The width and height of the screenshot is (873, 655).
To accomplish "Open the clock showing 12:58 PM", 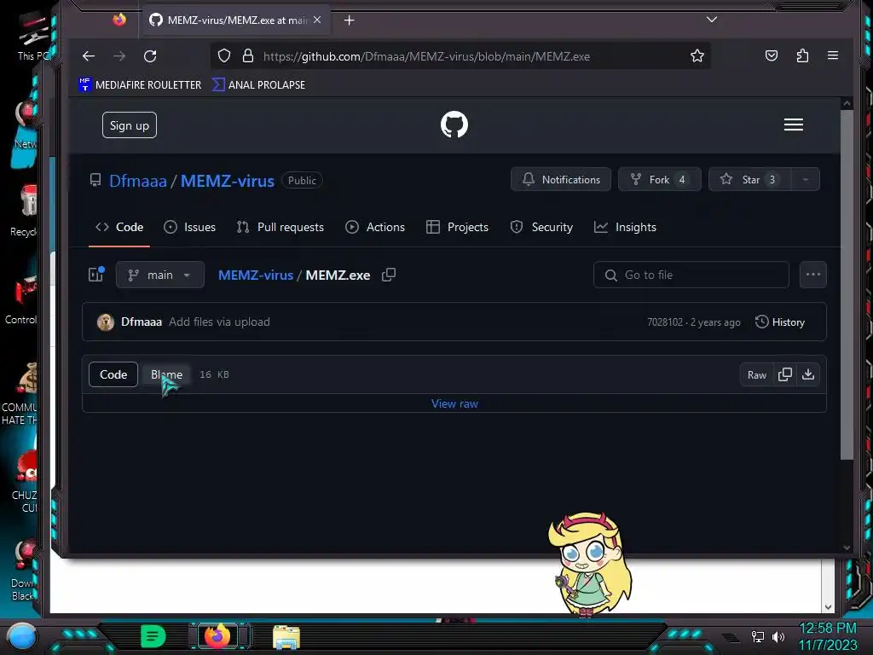I will click(x=828, y=629).
